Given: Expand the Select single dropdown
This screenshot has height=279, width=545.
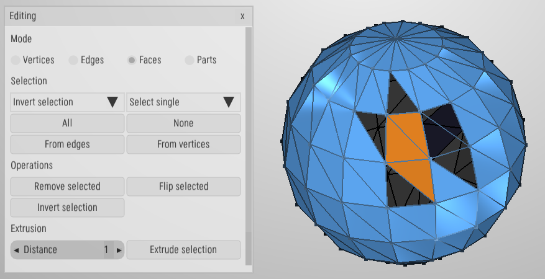Looking at the screenshot, I should [183, 102].
